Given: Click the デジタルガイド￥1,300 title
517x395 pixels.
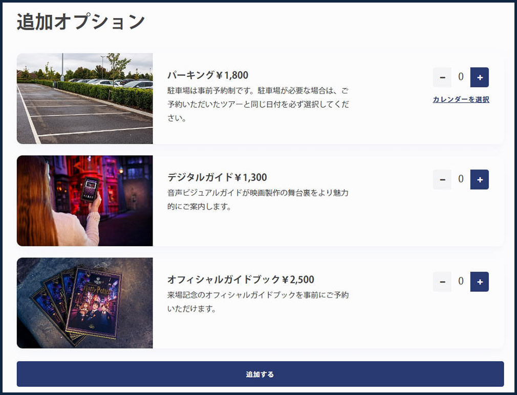Looking at the screenshot, I should 217,178.
